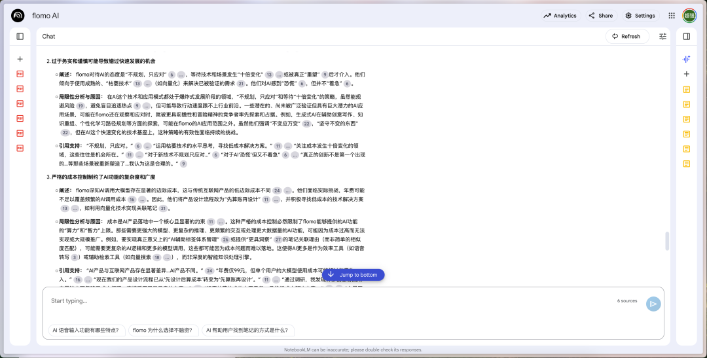
Task: Jump to bottom of the chat
Action: [x=353, y=275]
